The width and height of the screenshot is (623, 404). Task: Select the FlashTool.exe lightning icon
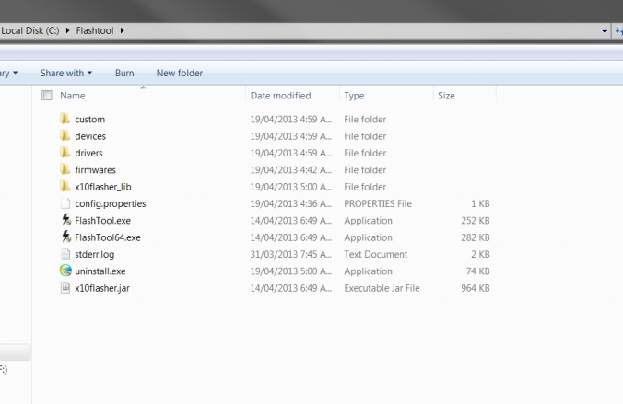pyautogui.click(x=66, y=220)
